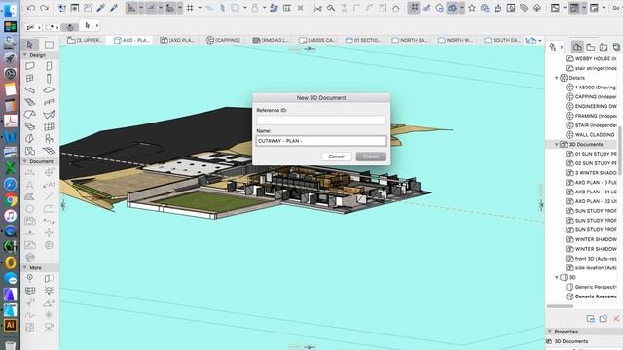The height and width of the screenshot is (350, 623).
Task: Open Grid Snap dropdown arrow
Action: coord(199,8)
